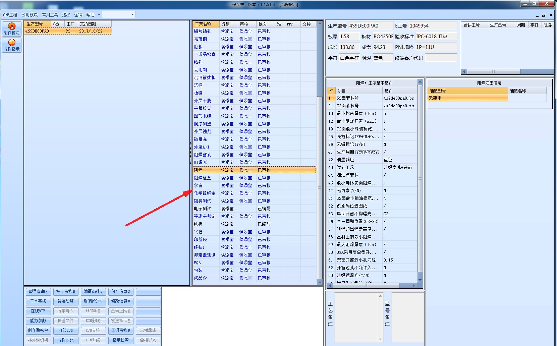
Task: Click the 工艺名称 column header
Action: pyautogui.click(x=206, y=24)
